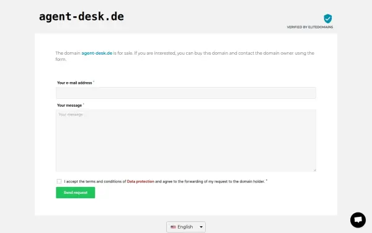Click the Send request button
The width and height of the screenshot is (372, 233).
76,193
